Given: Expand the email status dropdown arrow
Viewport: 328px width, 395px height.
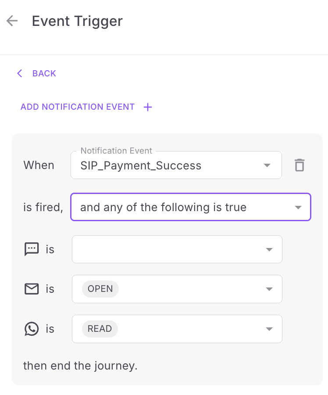Looking at the screenshot, I should click(269, 289).
